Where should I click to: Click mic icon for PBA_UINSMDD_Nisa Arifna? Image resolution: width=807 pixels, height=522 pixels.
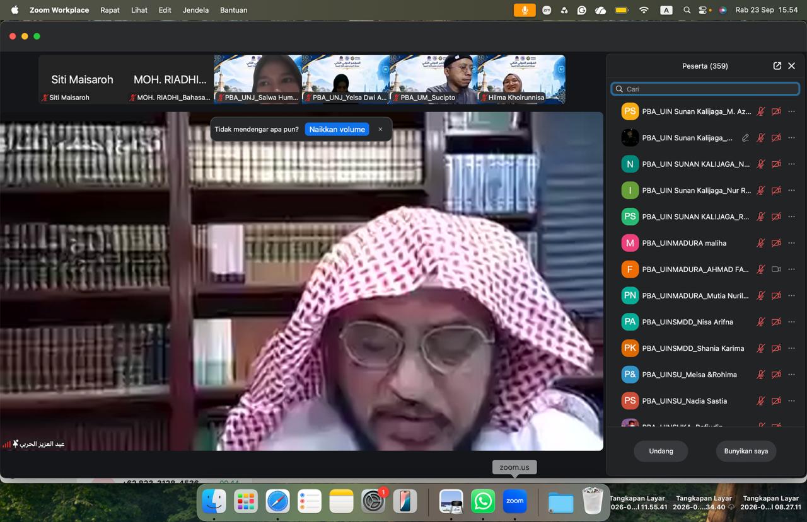pyautogui.click(x=761, y=322)
